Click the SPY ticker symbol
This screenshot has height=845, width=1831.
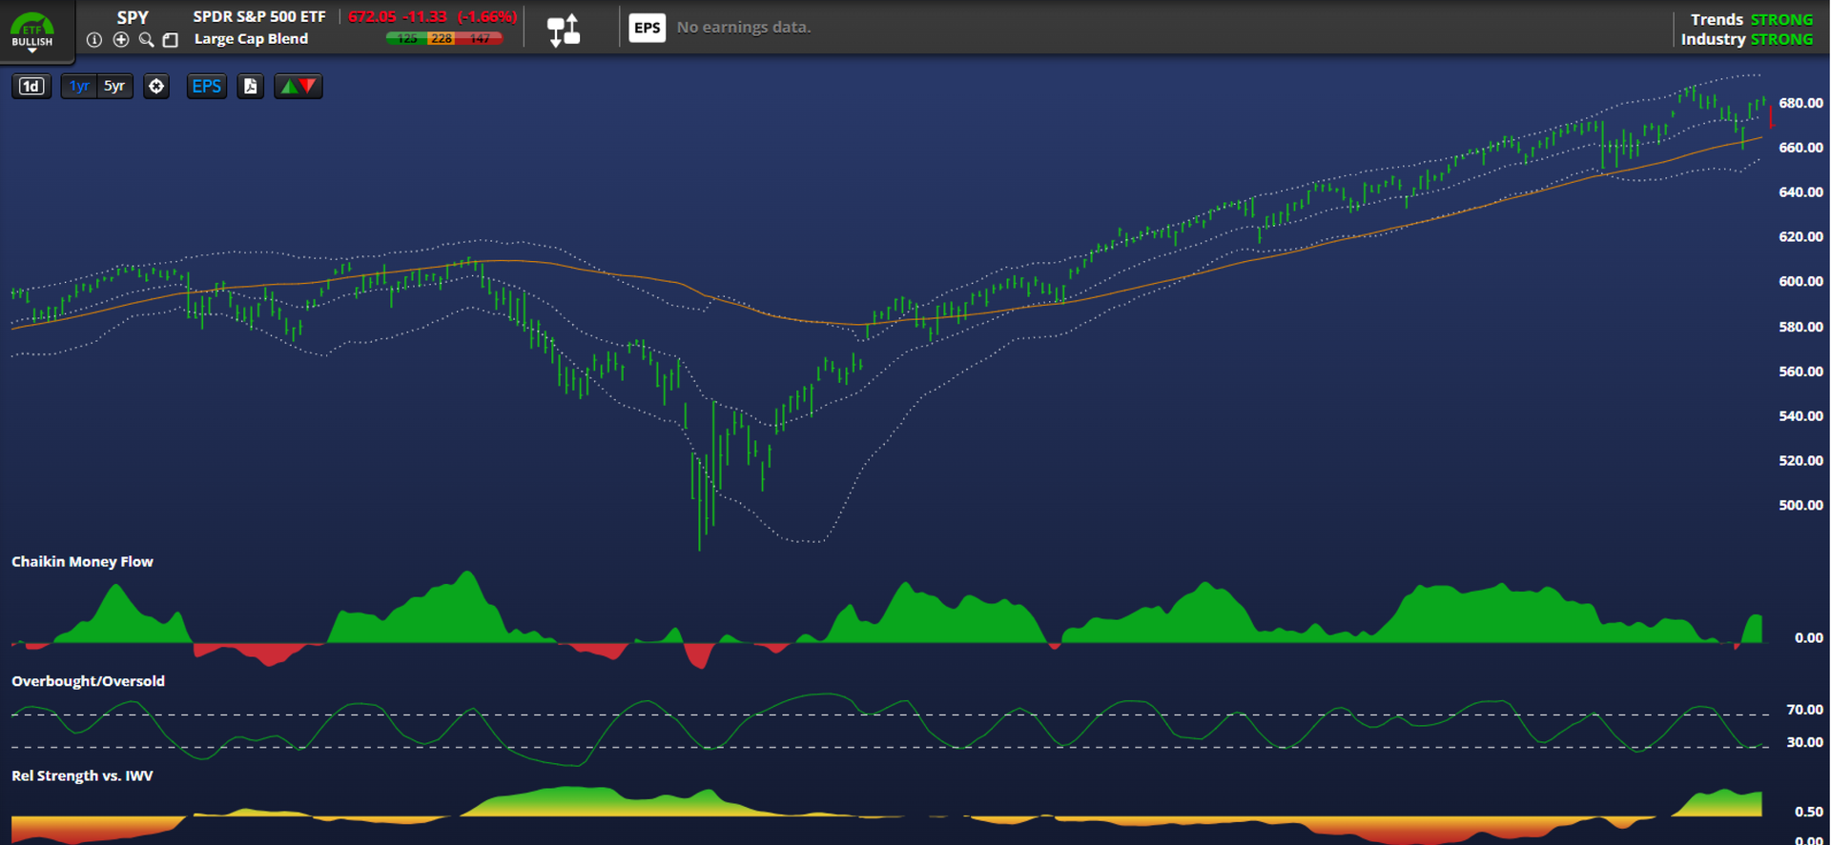(133, 17)
